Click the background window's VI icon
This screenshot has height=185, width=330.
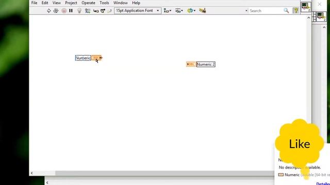[x=321, y=16]
